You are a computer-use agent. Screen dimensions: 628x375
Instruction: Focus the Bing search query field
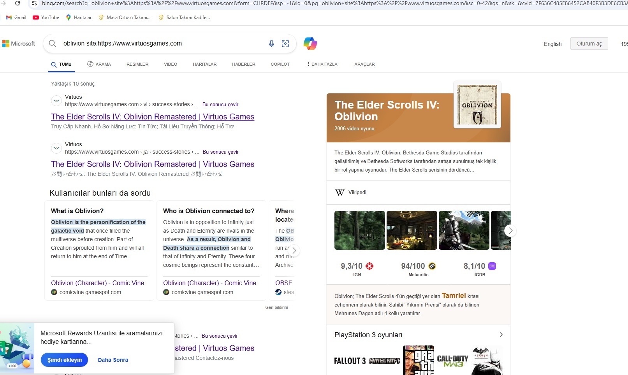click(x=162, y=44)
